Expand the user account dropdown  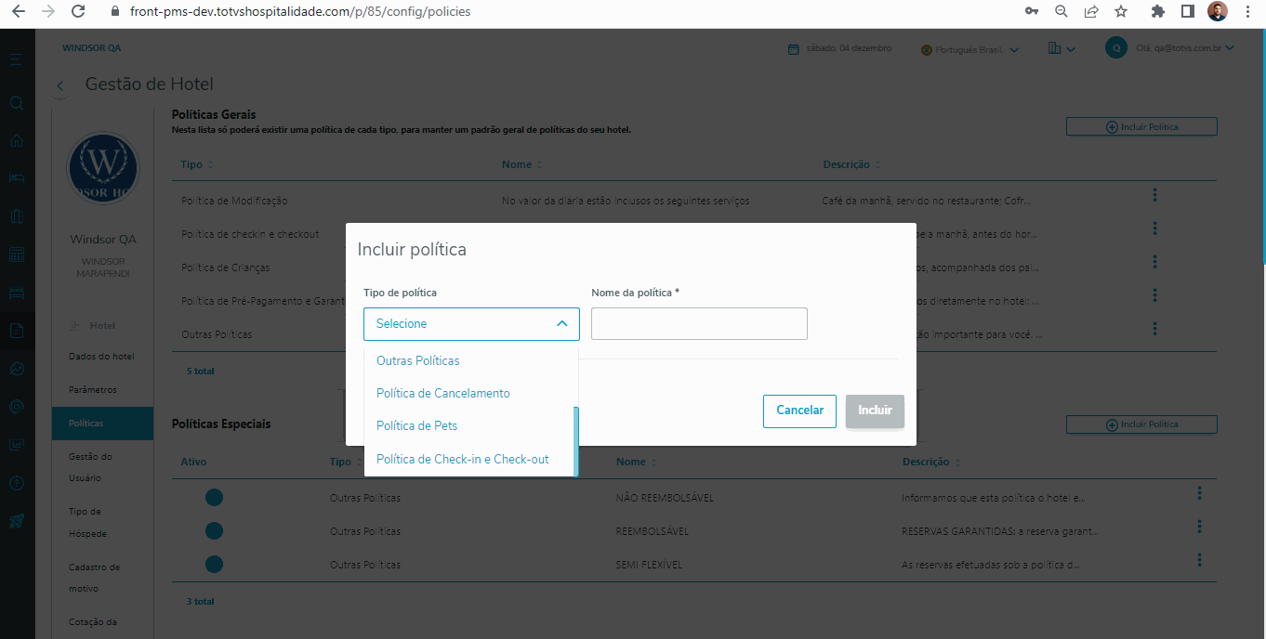pos(1230,48)
